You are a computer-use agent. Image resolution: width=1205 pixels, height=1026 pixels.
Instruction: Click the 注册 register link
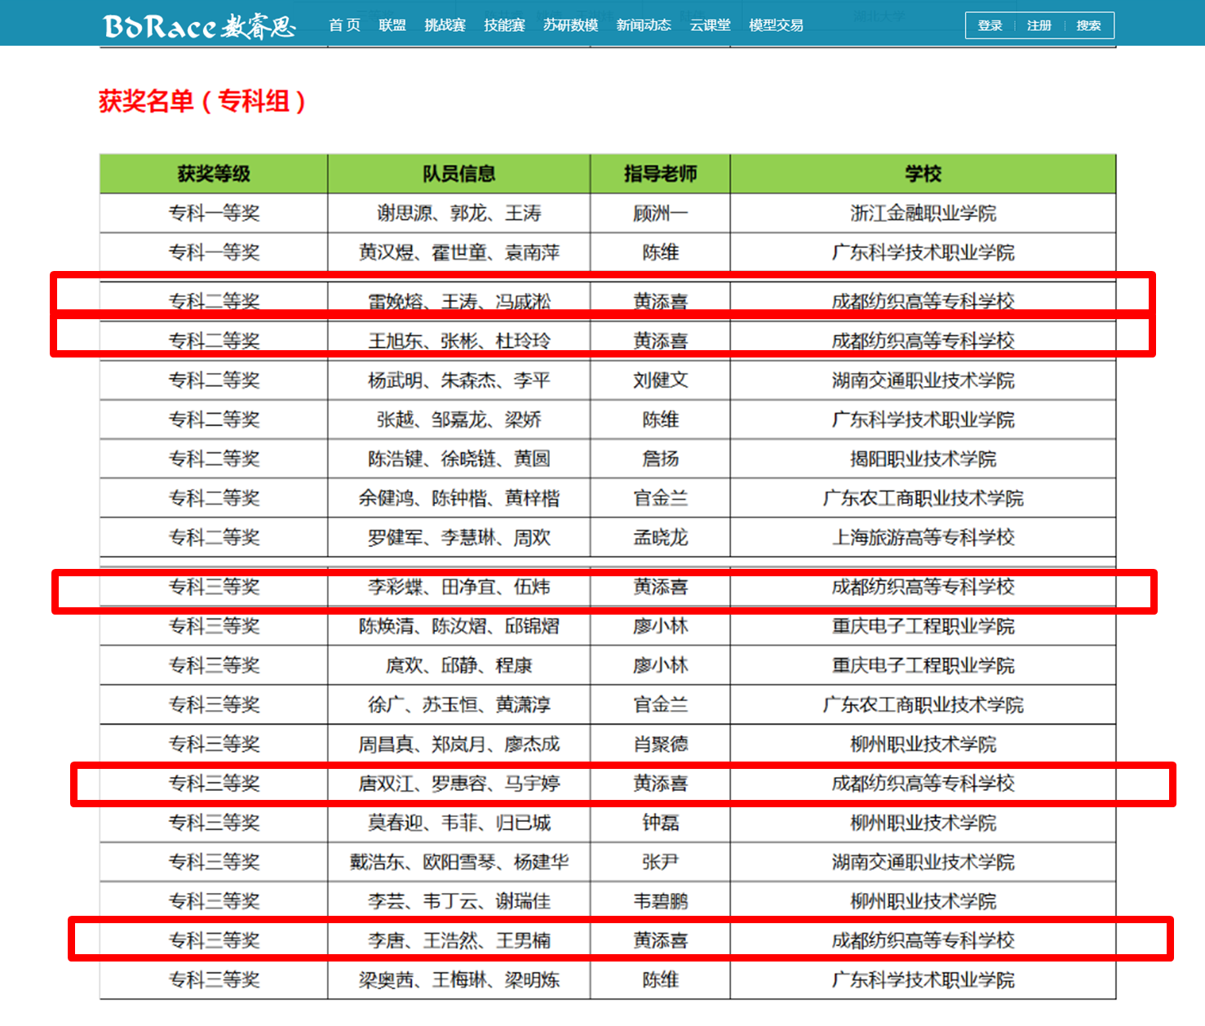(x=1039, y=25)
